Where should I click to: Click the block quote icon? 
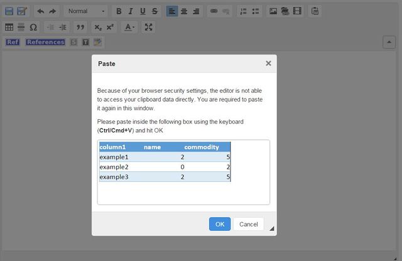[80, 27]
